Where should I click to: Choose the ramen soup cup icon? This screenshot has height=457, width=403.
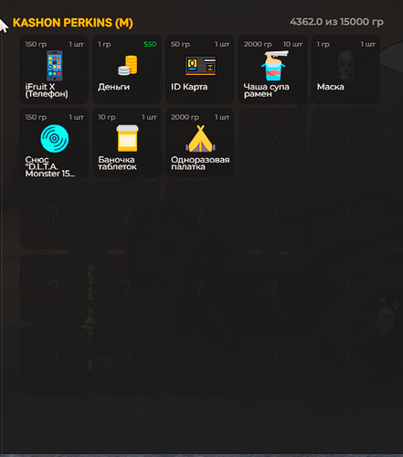274,66
